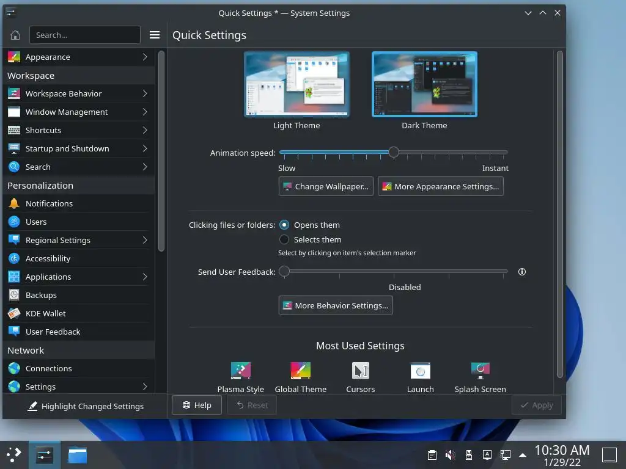Open the KDE Wallet settings entry
The image size is (626, 469).
click(x=79, y=313)
